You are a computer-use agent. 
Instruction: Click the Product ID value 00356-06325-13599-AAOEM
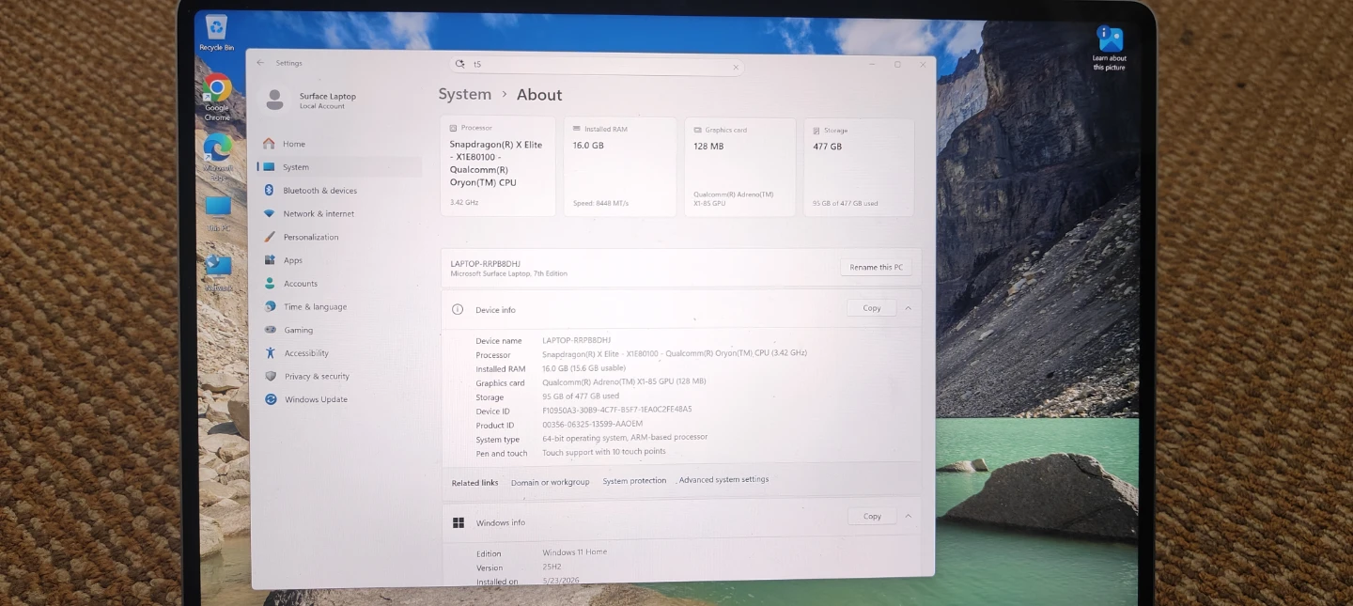(592, 424)
